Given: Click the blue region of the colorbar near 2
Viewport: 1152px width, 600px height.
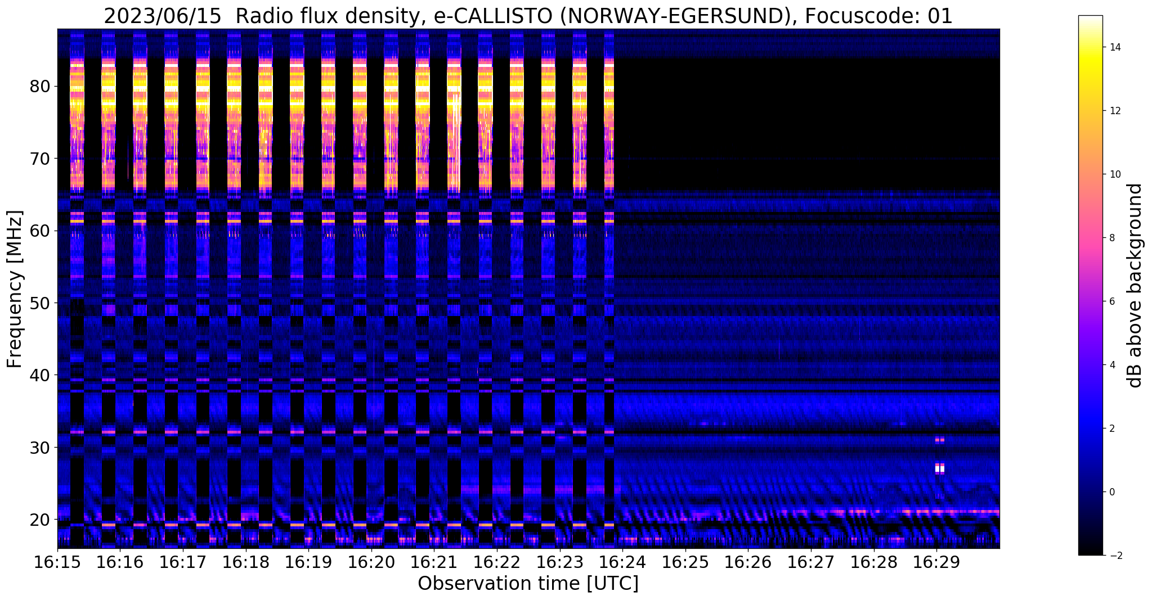Looking at the screenshot, I should 1091,428.
